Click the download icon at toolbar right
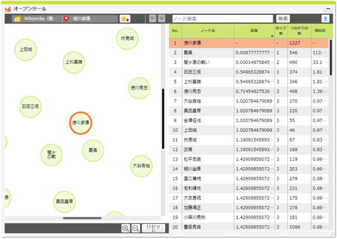This screenshot has height=239, width=337. pyautogui.click(x=325, y=19)
